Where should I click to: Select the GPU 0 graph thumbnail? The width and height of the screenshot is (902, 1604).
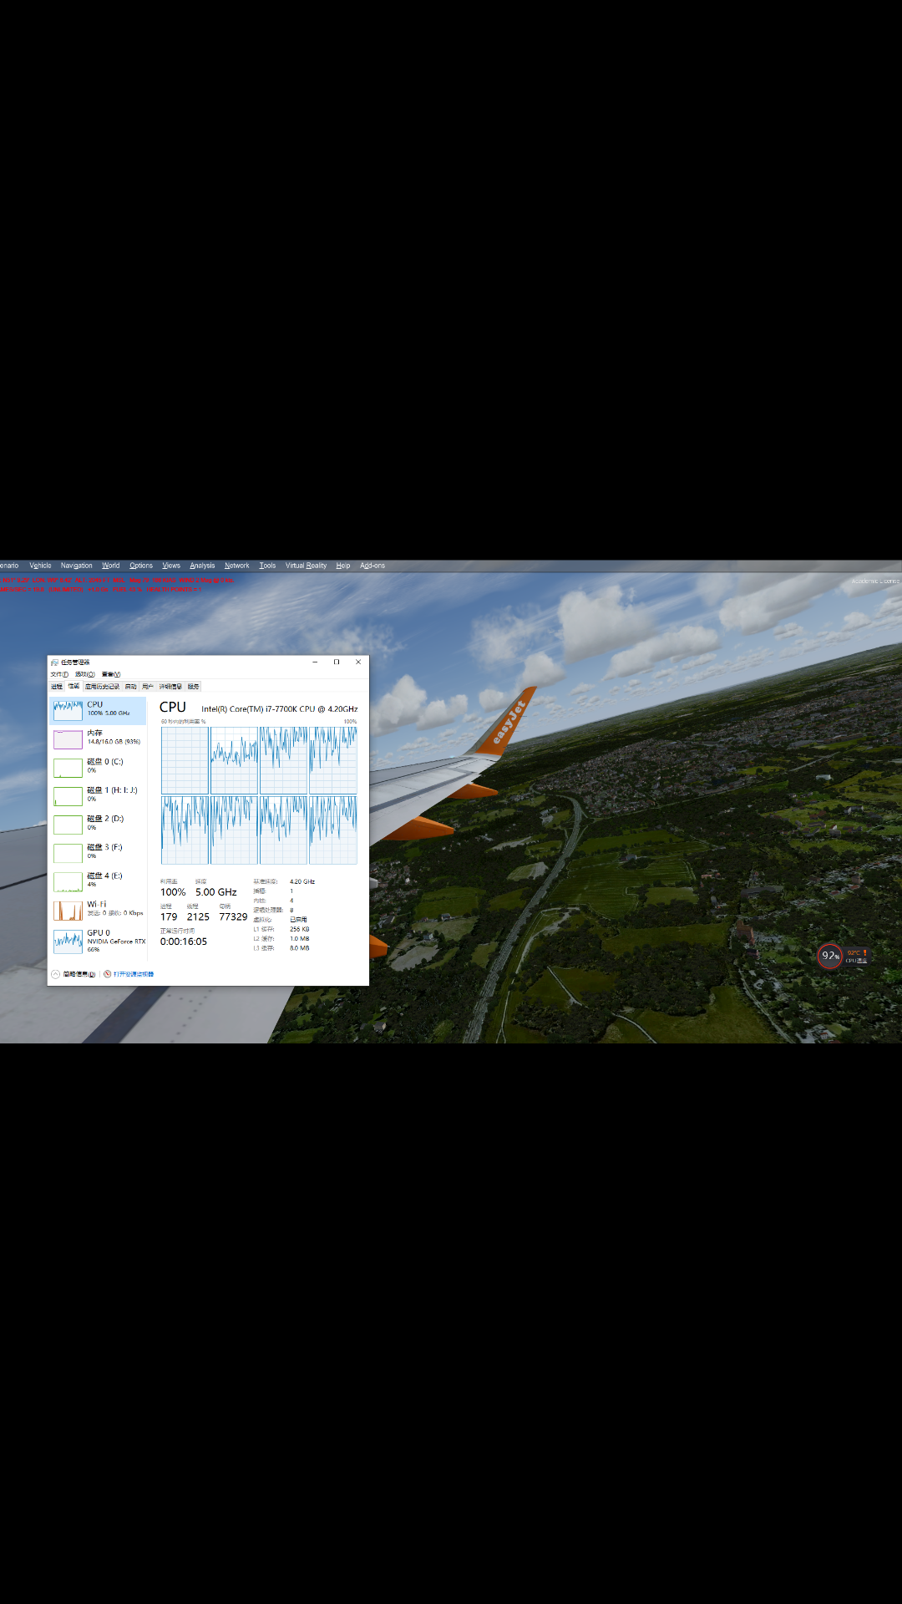pos(68,942)
